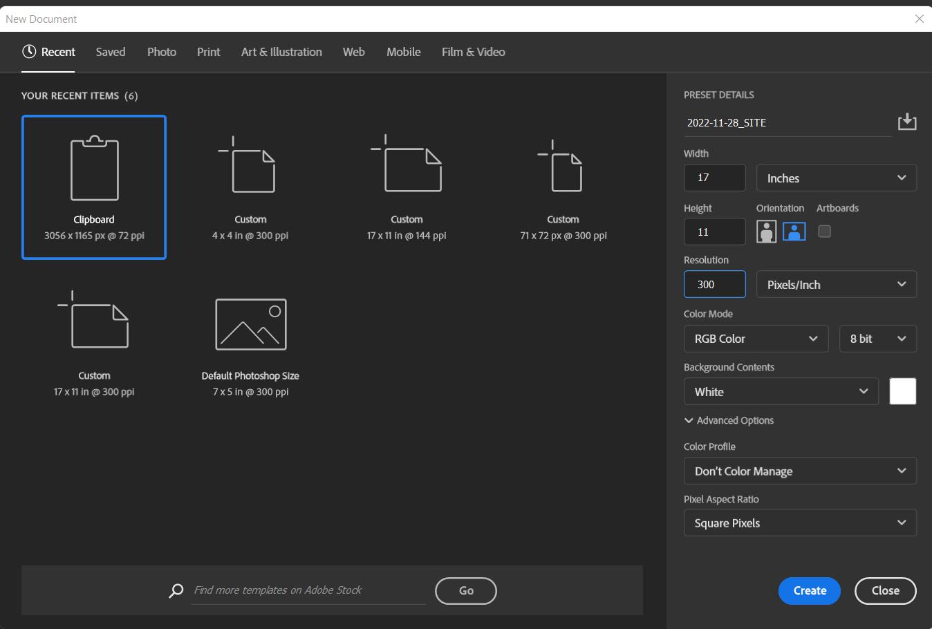Click the document name field 2022-11-28_SITE
The height and width of the screenshot is (629, 932).
[x=787, y=123]
